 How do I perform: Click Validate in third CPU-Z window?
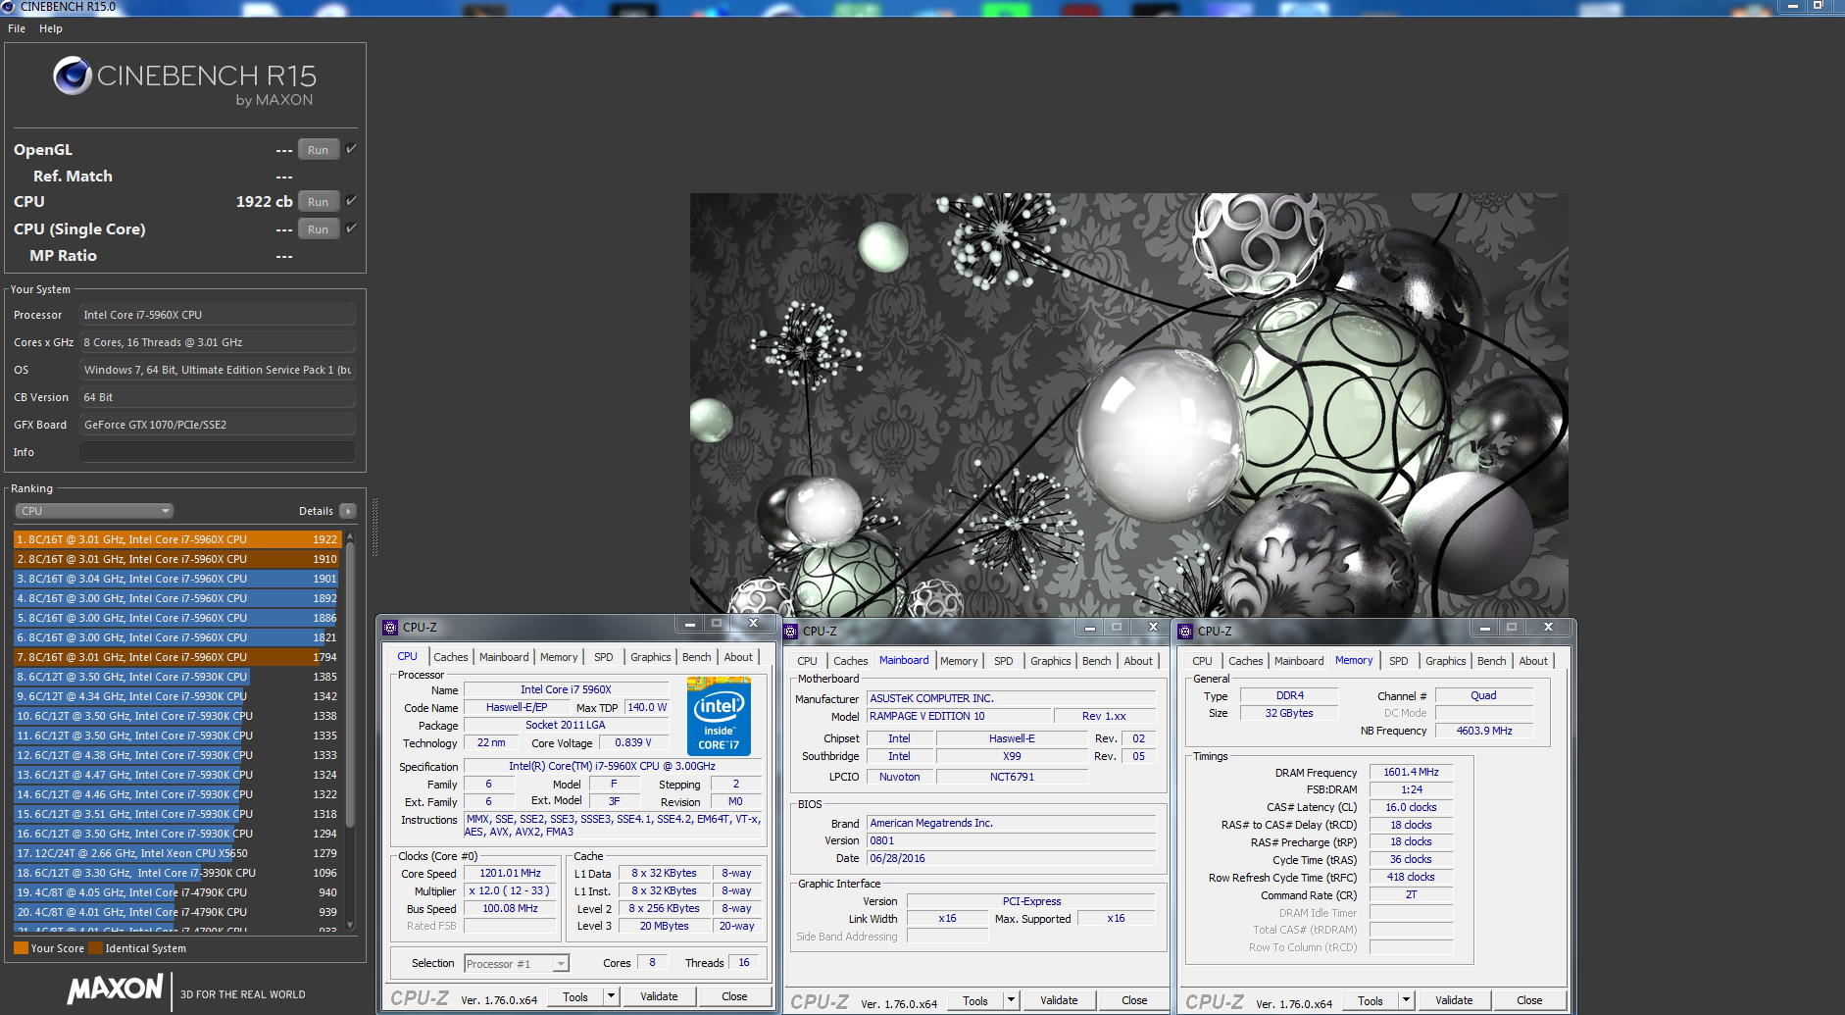(1454, 1000)
